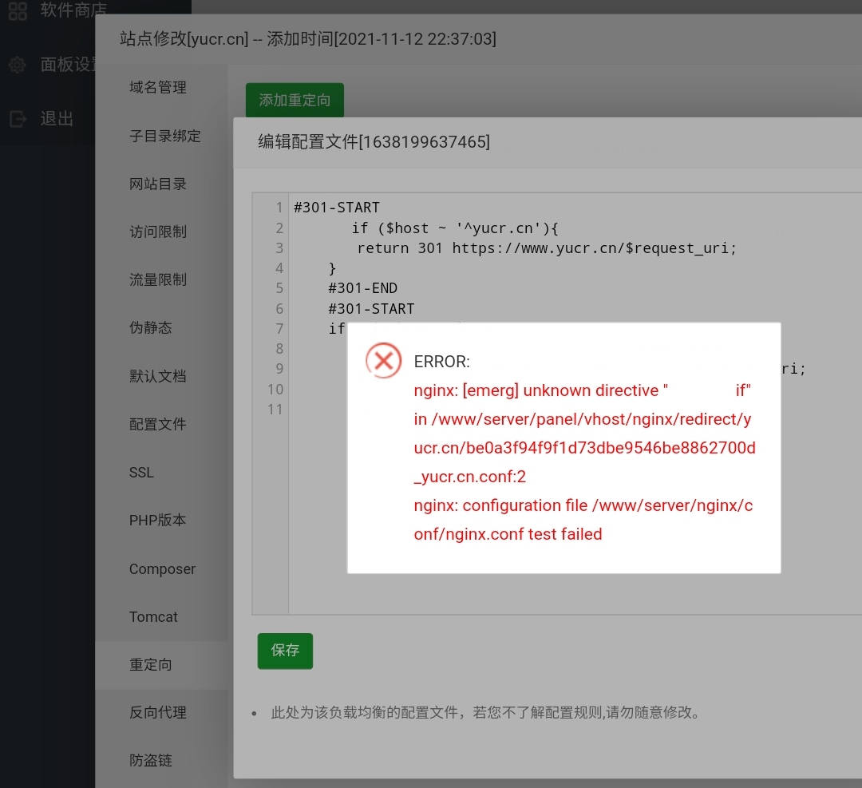The width and height of the screenshot is (862, 788).
Task: Click line number 11 in the gutter
Action: tap(275, 409)
